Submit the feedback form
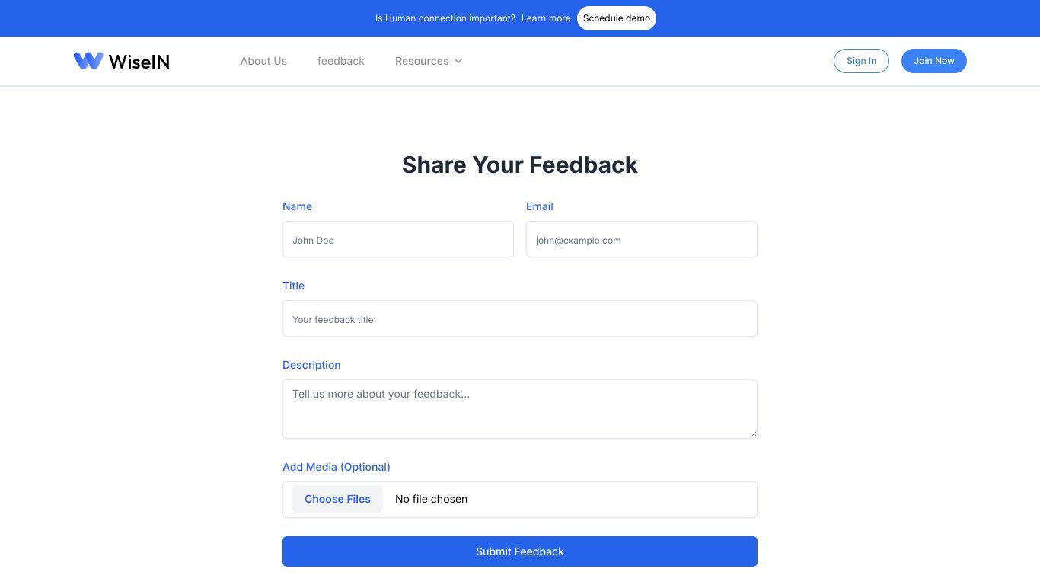 tap(520, 551)
